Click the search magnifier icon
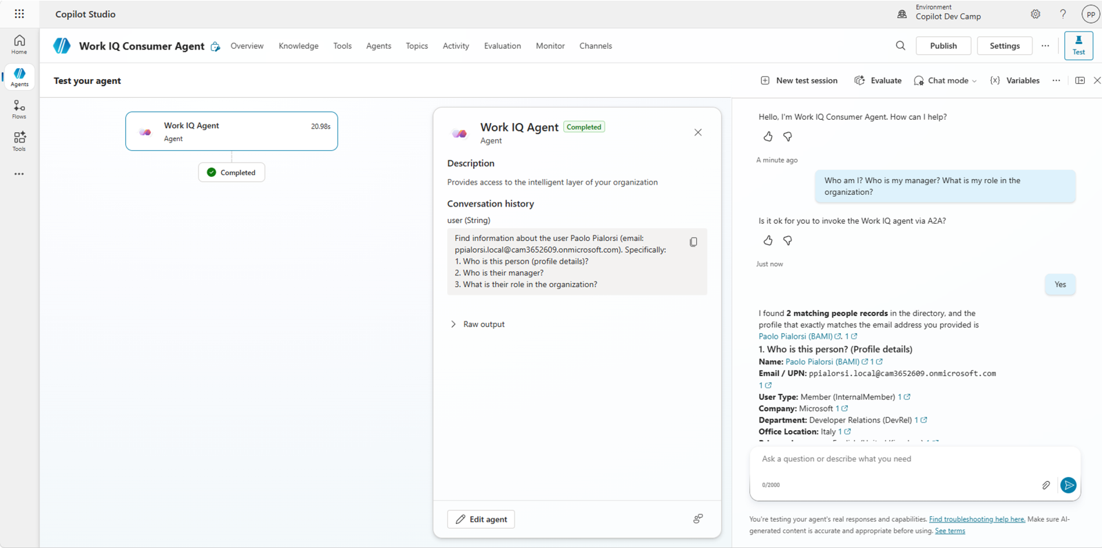The image size is (1102, 548). 900,45
